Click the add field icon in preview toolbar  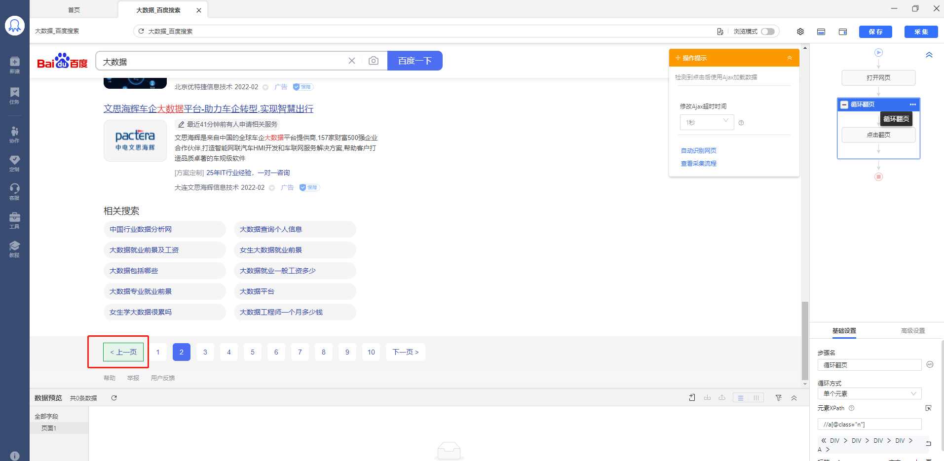[692, 397]
